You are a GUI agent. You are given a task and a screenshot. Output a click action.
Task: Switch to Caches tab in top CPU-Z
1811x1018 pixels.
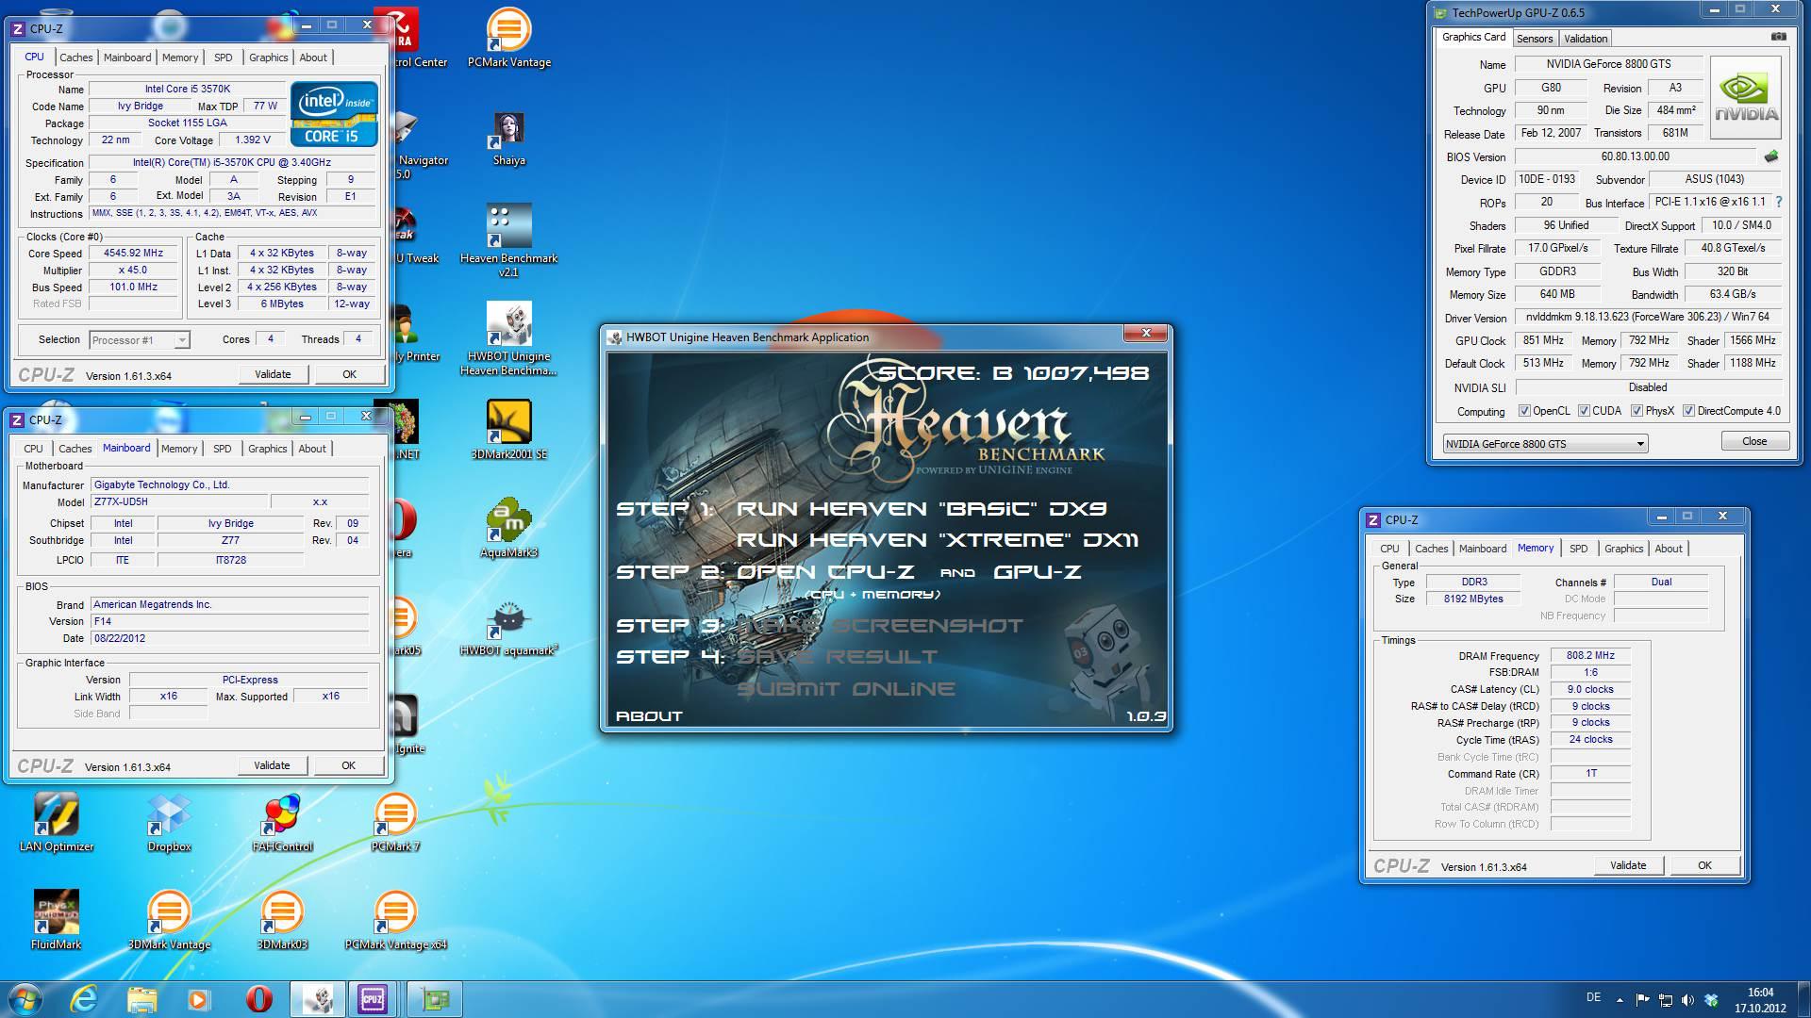pyautogui.click(x=76, y=57)
